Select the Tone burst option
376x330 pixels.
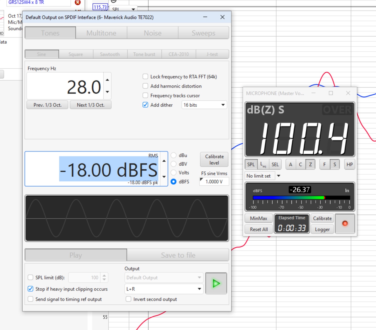[x=144, y=54]
